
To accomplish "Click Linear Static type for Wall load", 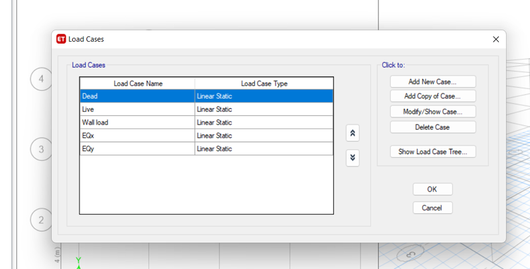I will coord(264,123).
